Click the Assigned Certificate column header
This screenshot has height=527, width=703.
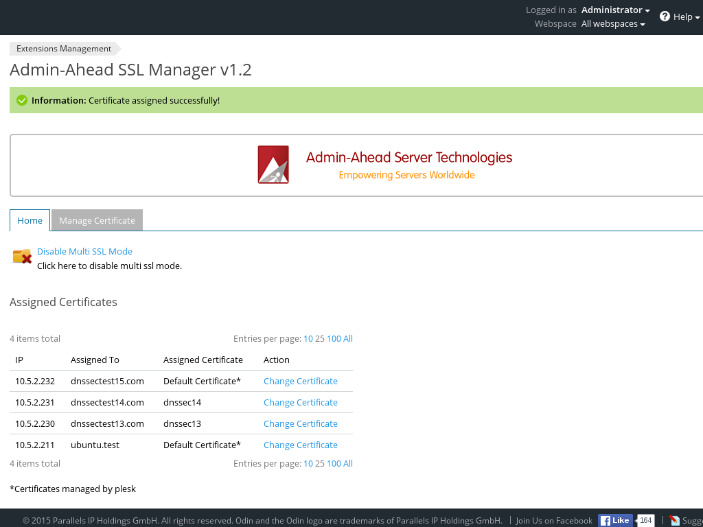(x=203, y=360)
